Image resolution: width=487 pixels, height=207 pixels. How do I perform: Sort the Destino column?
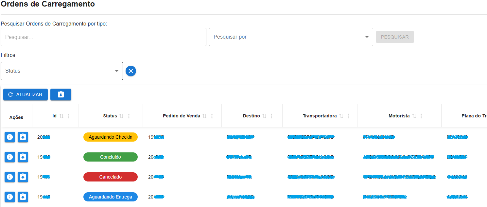point(264,115)
